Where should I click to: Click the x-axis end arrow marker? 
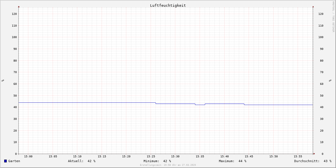pos(314,153)
